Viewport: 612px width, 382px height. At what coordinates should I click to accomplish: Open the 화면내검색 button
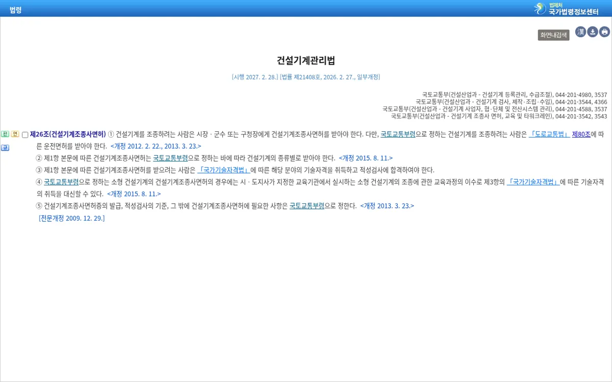point(553,35)
